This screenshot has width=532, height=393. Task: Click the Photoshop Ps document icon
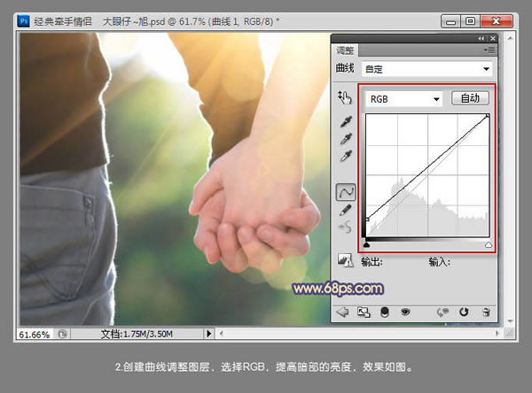[24, 21]
